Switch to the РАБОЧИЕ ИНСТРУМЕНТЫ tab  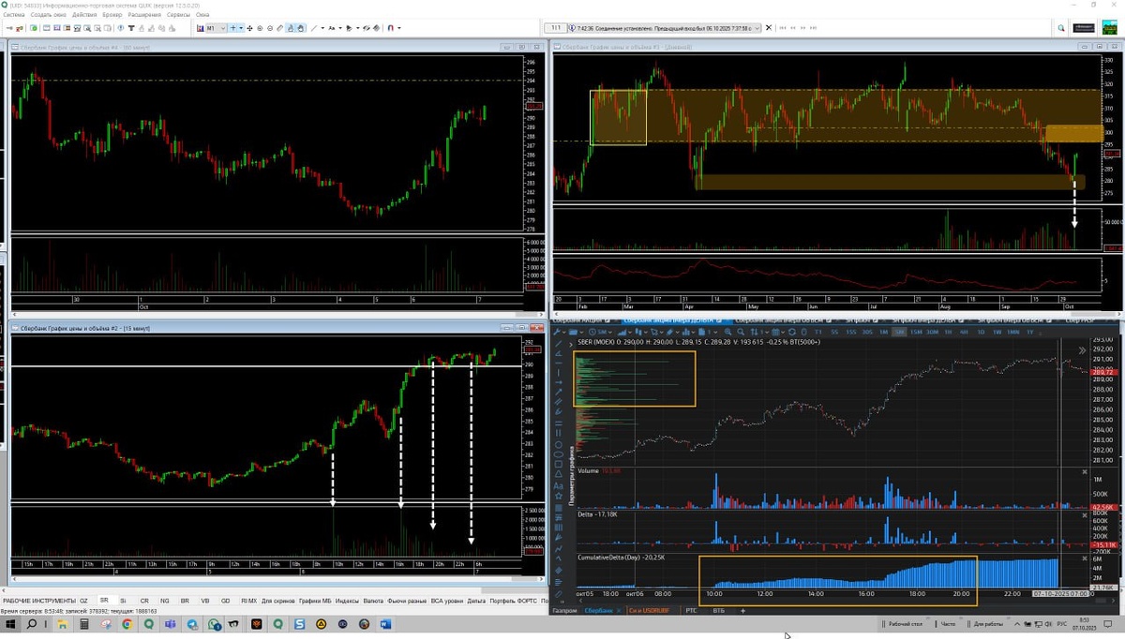click(x=37, y=601)
